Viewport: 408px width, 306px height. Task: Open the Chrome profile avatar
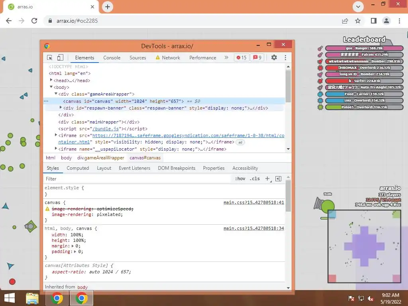click(x=386, y=21)
